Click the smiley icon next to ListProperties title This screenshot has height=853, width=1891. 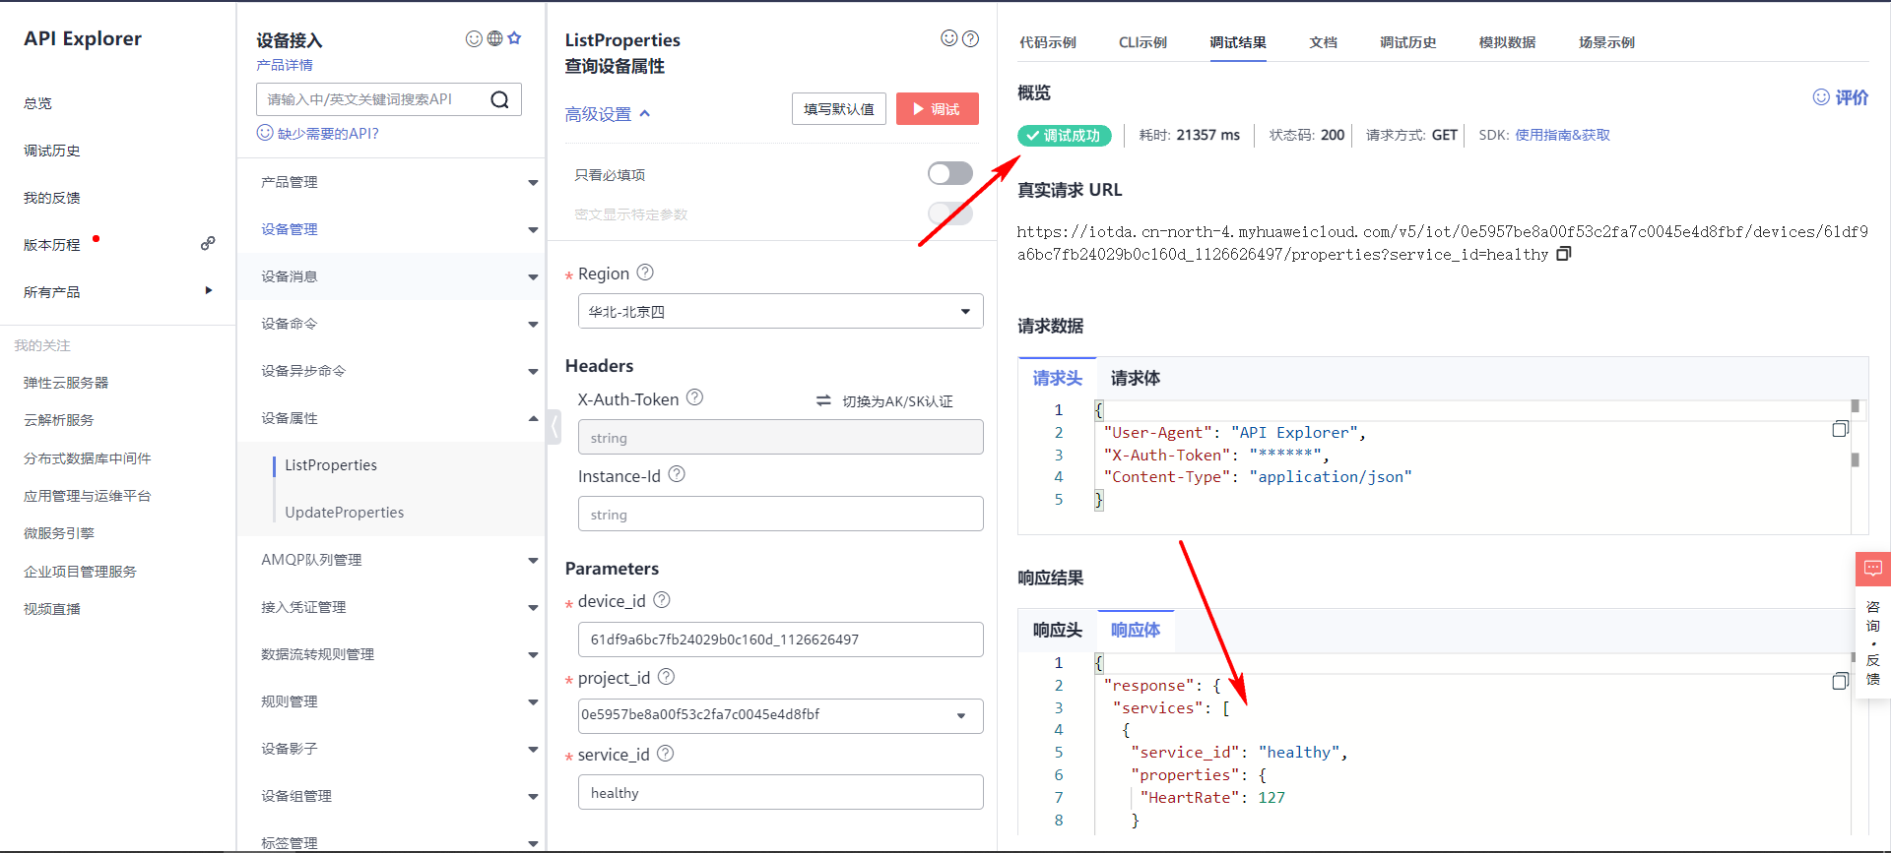click(949, 38)
